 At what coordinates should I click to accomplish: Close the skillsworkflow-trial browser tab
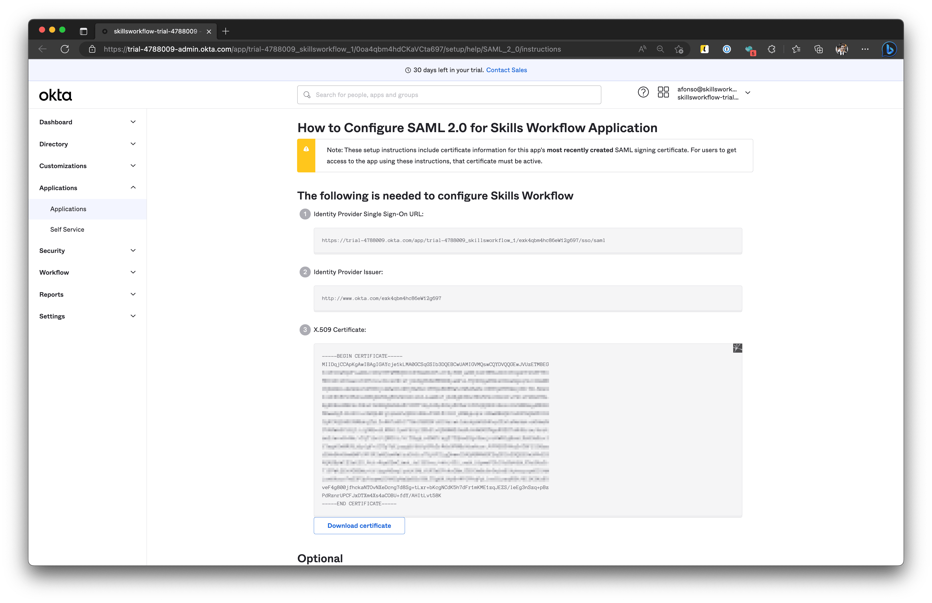[x=209, y=31]
